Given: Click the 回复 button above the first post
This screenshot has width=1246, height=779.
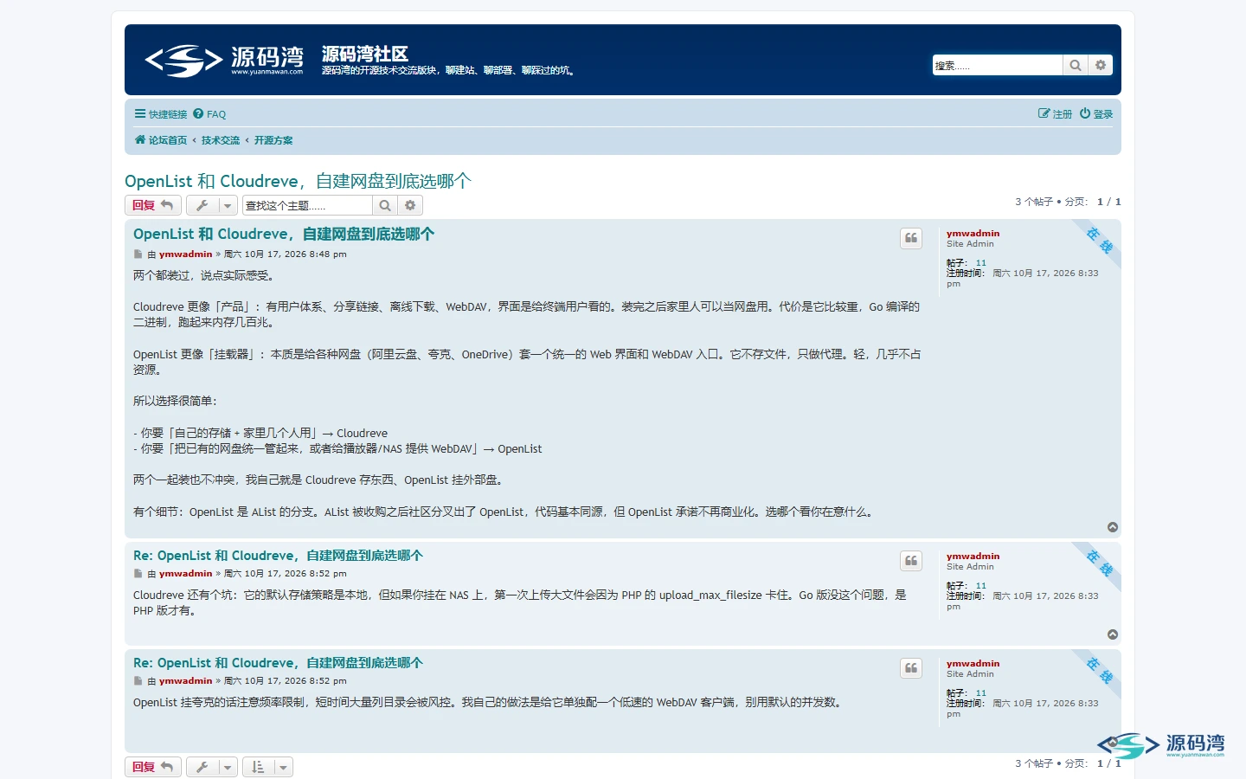Looking at the screenshot, I should pyautogui.click(x=153, y=205).
